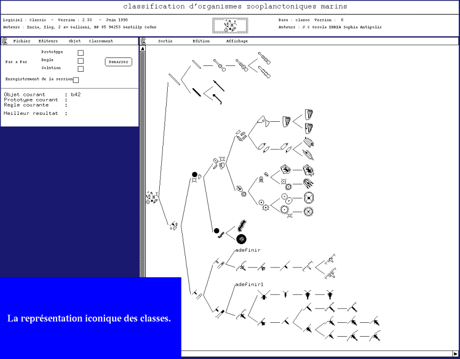The image size is (460, 359).
Task: Click the Classic logo in the header
Action: click(231, 26)
